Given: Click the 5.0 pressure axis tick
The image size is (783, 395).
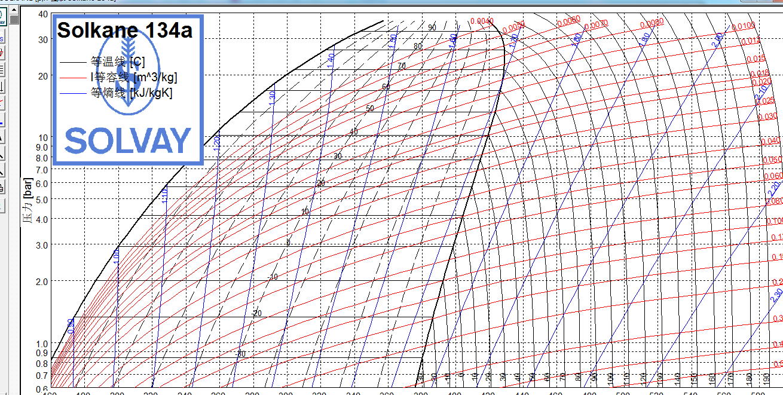Looking at the screenshot, I should click(x=41, y=199).
